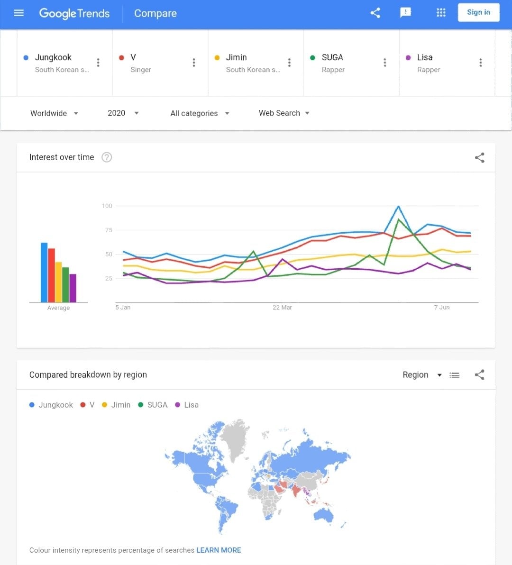This screenshot has height=565, width=512.
Task: Share the Compared breakdown by region card
Action: (x=480, y=375)
